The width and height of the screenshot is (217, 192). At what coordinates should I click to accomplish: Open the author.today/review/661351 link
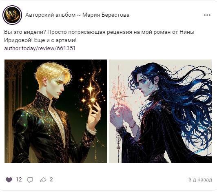click(40, 48)
